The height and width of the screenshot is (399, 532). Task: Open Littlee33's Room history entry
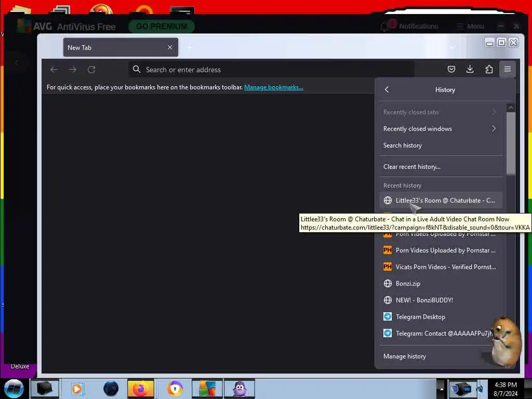click(441, 200)
